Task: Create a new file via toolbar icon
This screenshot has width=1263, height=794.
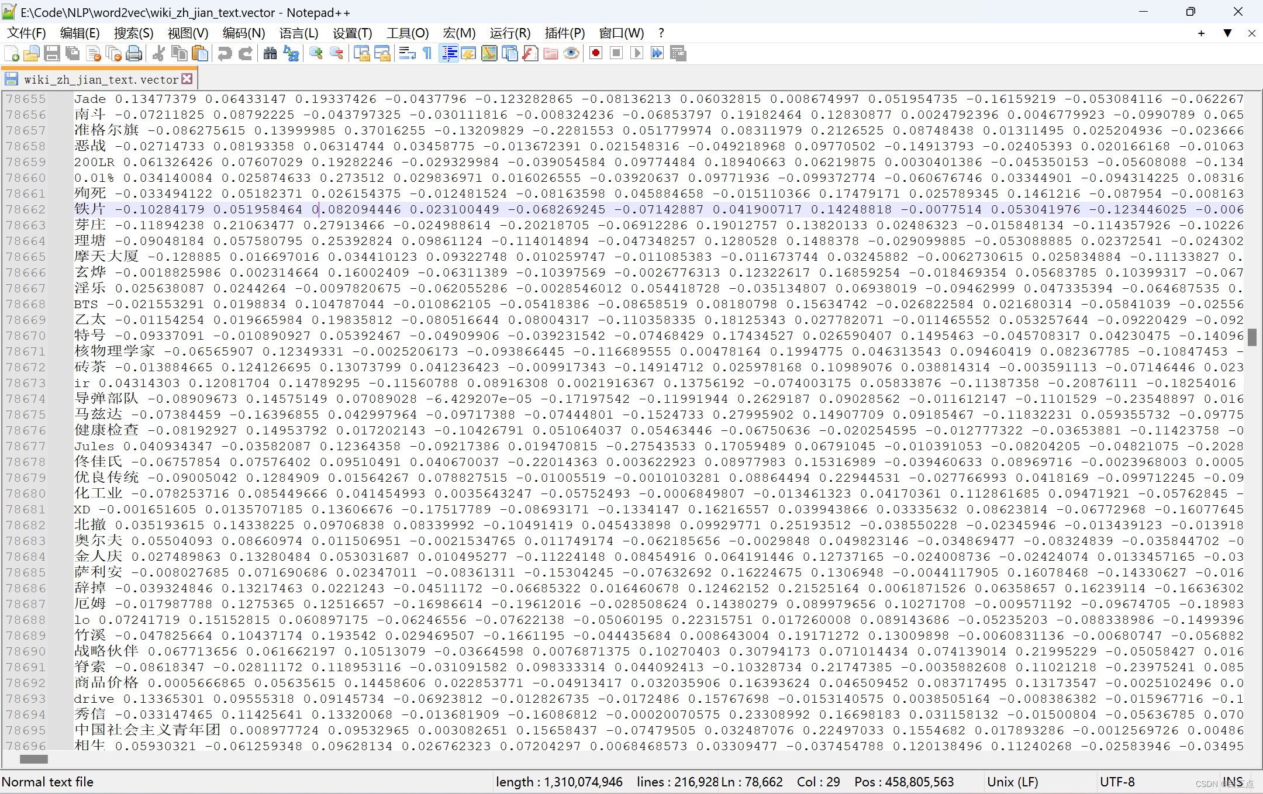Action: point(12,54)
